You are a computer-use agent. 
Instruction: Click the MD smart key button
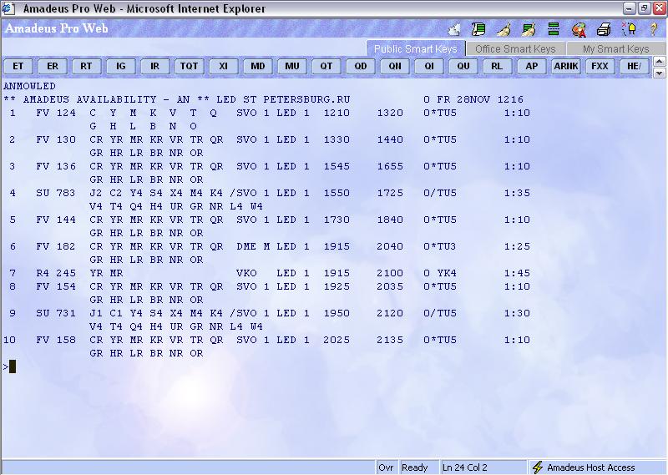click(x=258, y=67)
